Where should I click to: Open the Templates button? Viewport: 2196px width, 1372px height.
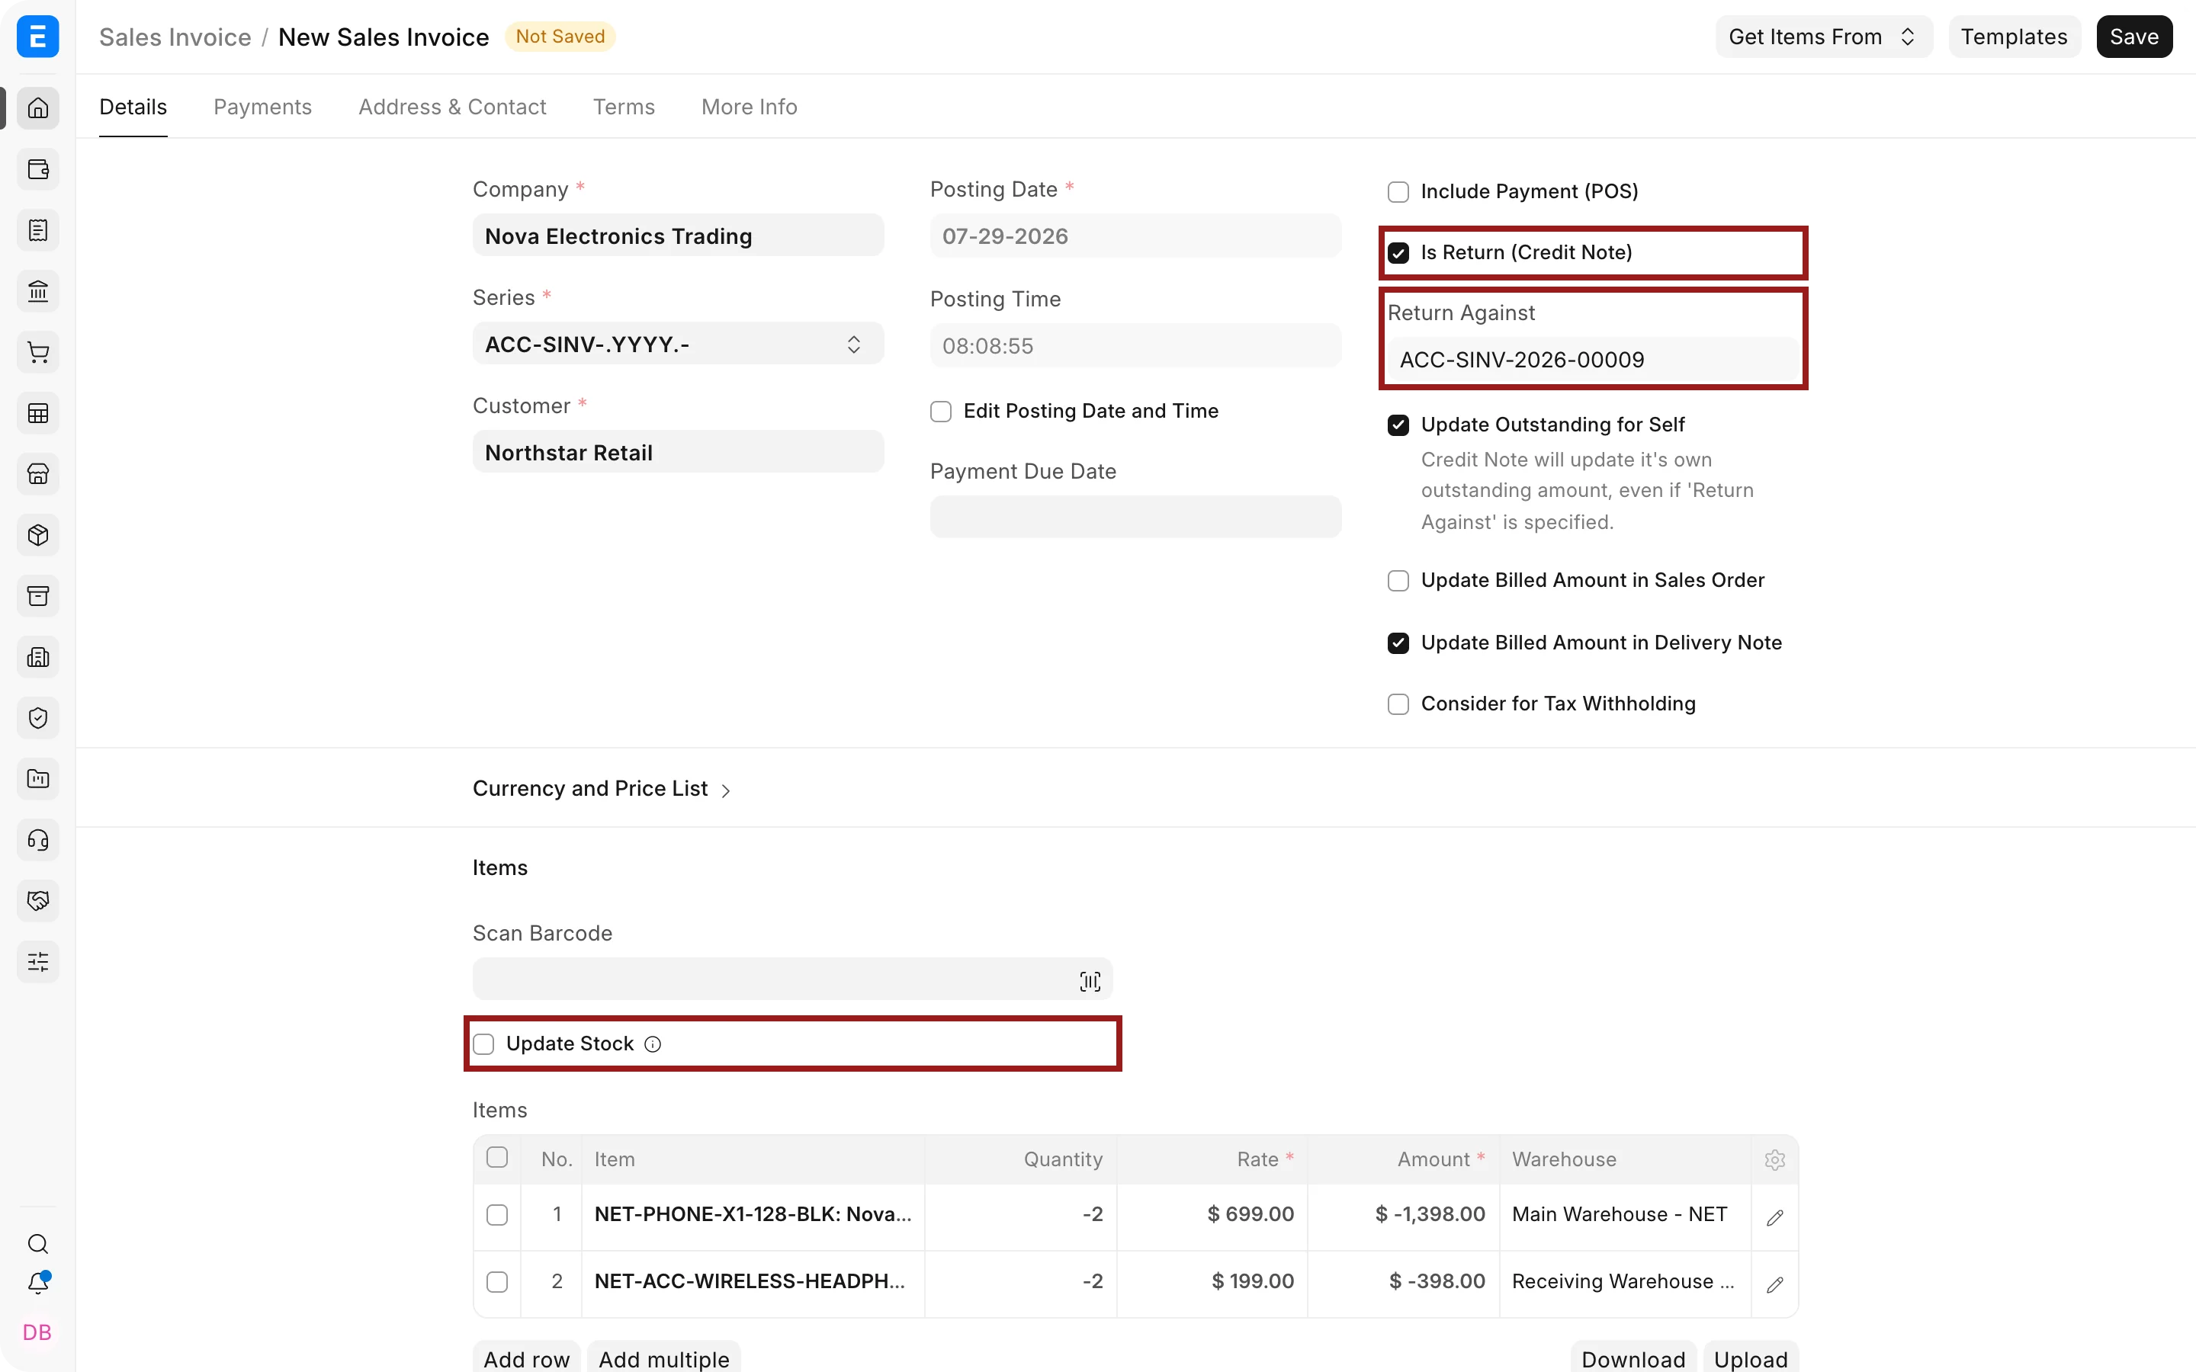click(x=2014, y=37)
